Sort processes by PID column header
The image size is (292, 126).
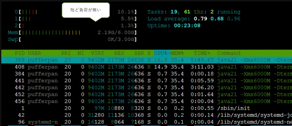(x=20, y=53)
